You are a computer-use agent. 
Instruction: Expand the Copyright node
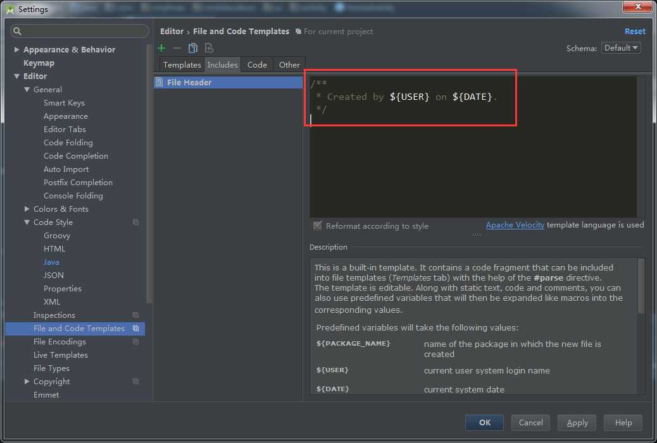click(27, 382)
